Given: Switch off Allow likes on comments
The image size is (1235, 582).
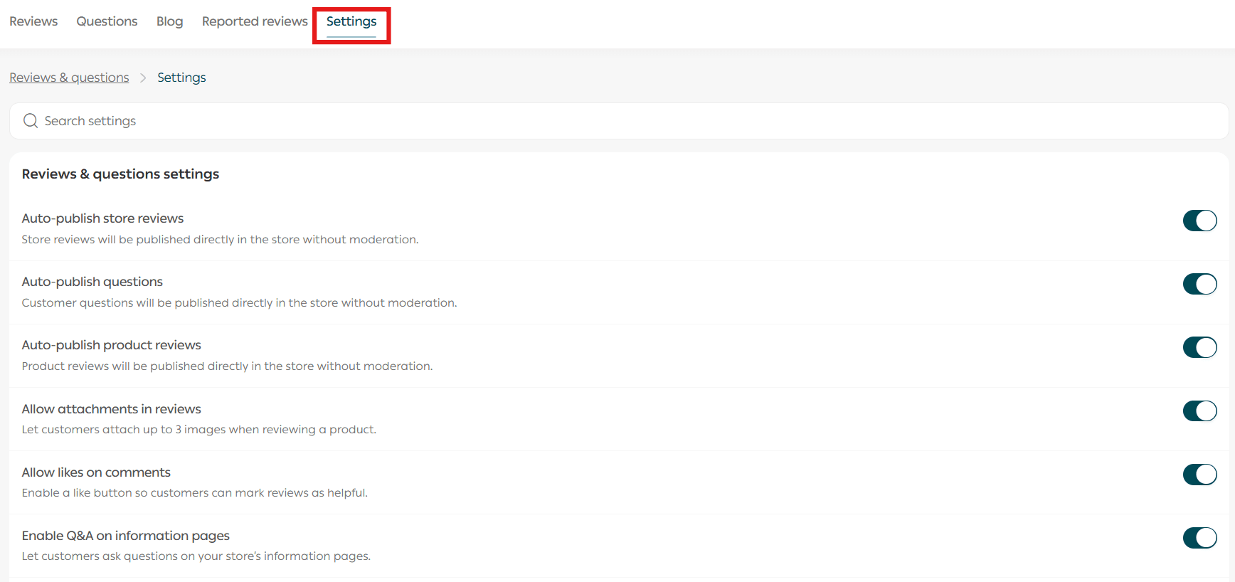Looking at the screenshot, I should coord(1199,474).
